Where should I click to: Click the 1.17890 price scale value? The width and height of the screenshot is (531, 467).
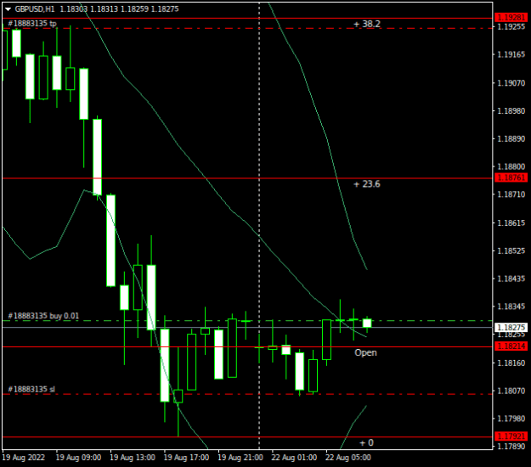click(x=511, y=447)
